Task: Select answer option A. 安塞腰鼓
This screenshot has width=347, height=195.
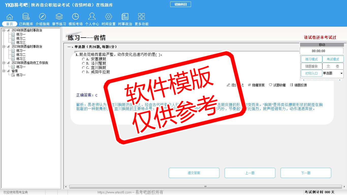Action: [x=83, y=59]
